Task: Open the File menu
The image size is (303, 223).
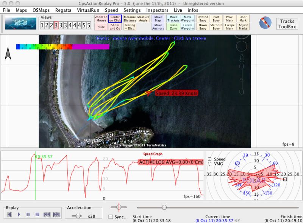Action: 6,10
